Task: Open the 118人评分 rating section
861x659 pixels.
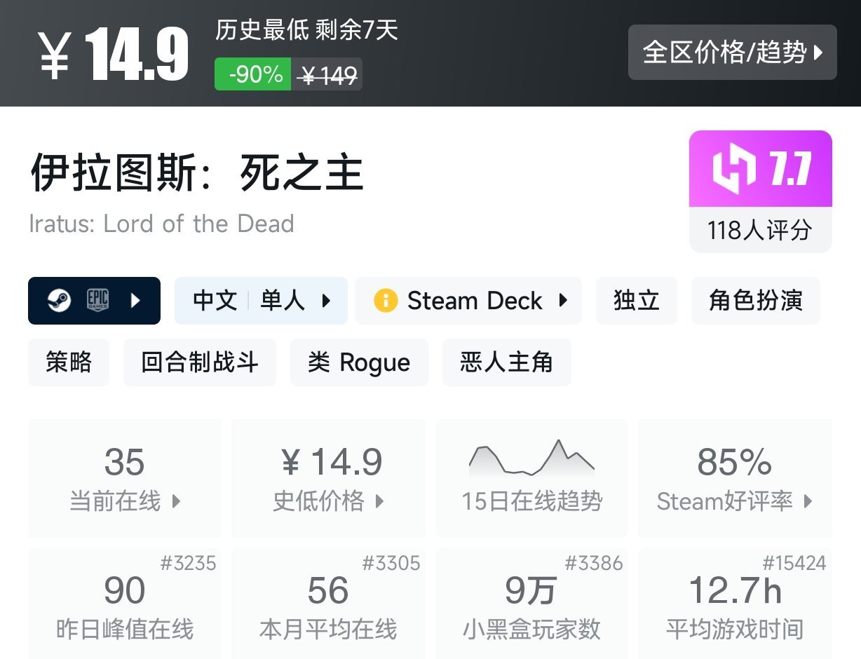Action: (x=760, y=230)
